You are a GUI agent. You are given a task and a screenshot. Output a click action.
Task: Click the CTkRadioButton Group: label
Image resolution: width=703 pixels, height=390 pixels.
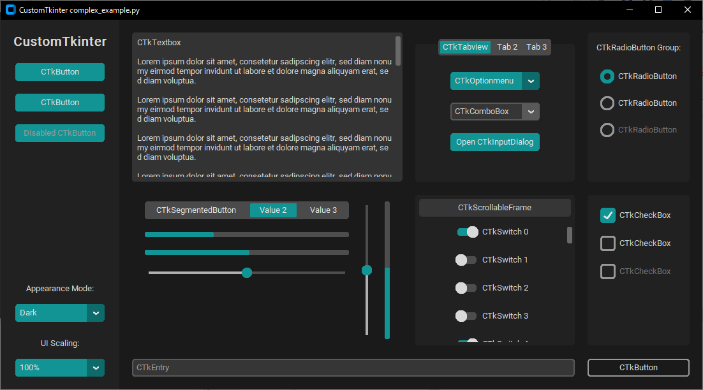[x=639, y=47]
